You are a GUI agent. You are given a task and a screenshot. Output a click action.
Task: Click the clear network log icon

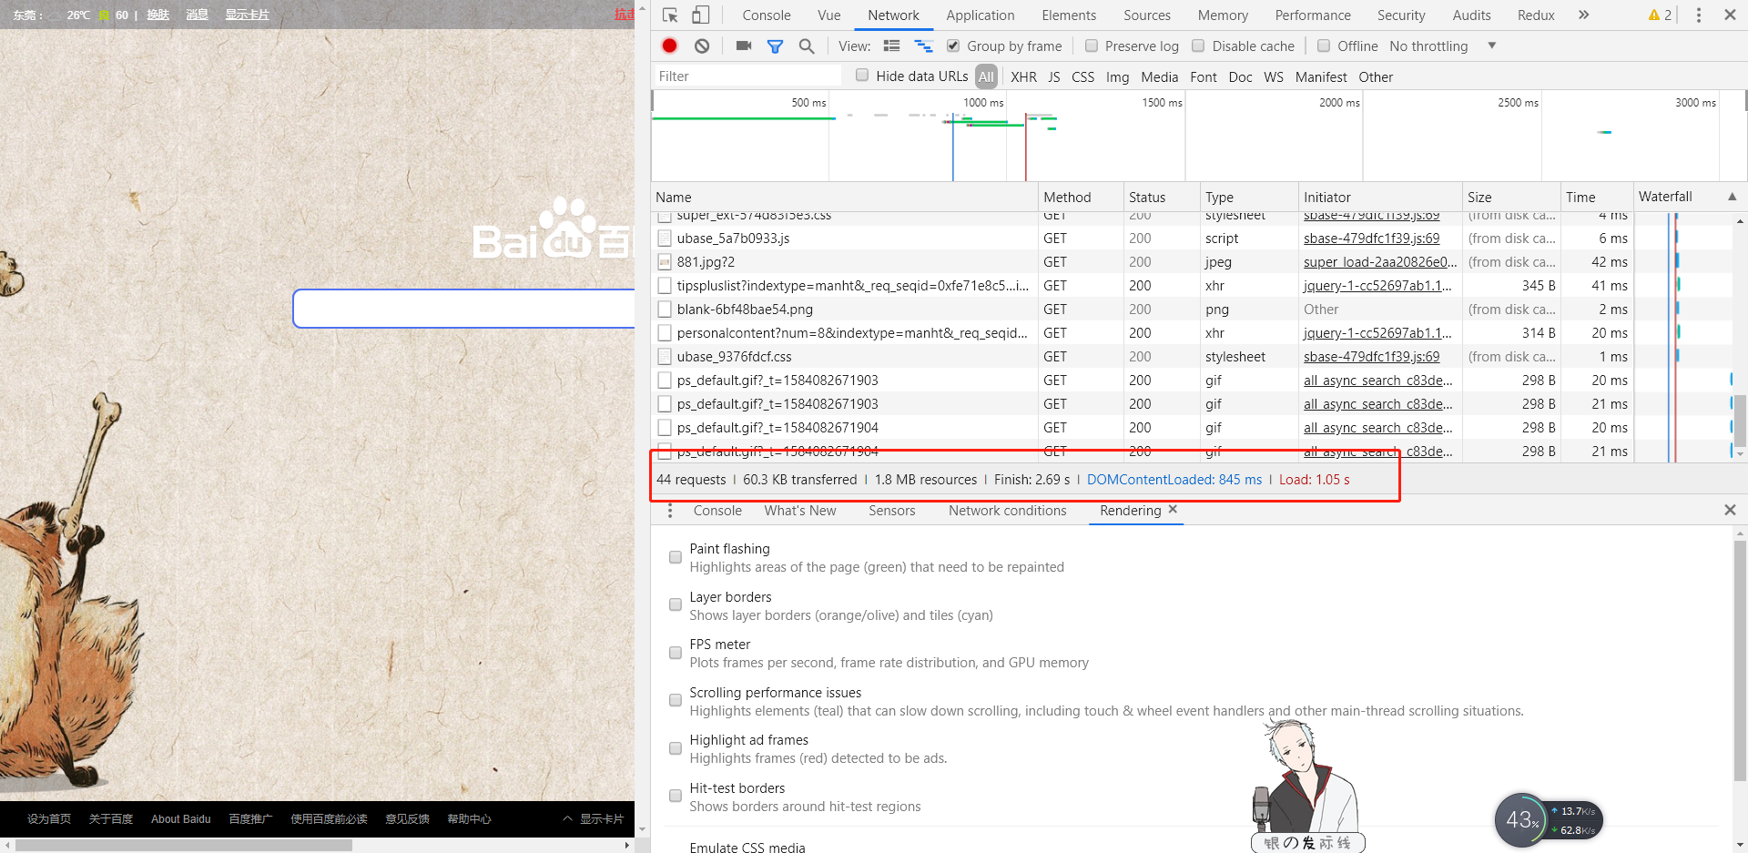tap(701, 46)
